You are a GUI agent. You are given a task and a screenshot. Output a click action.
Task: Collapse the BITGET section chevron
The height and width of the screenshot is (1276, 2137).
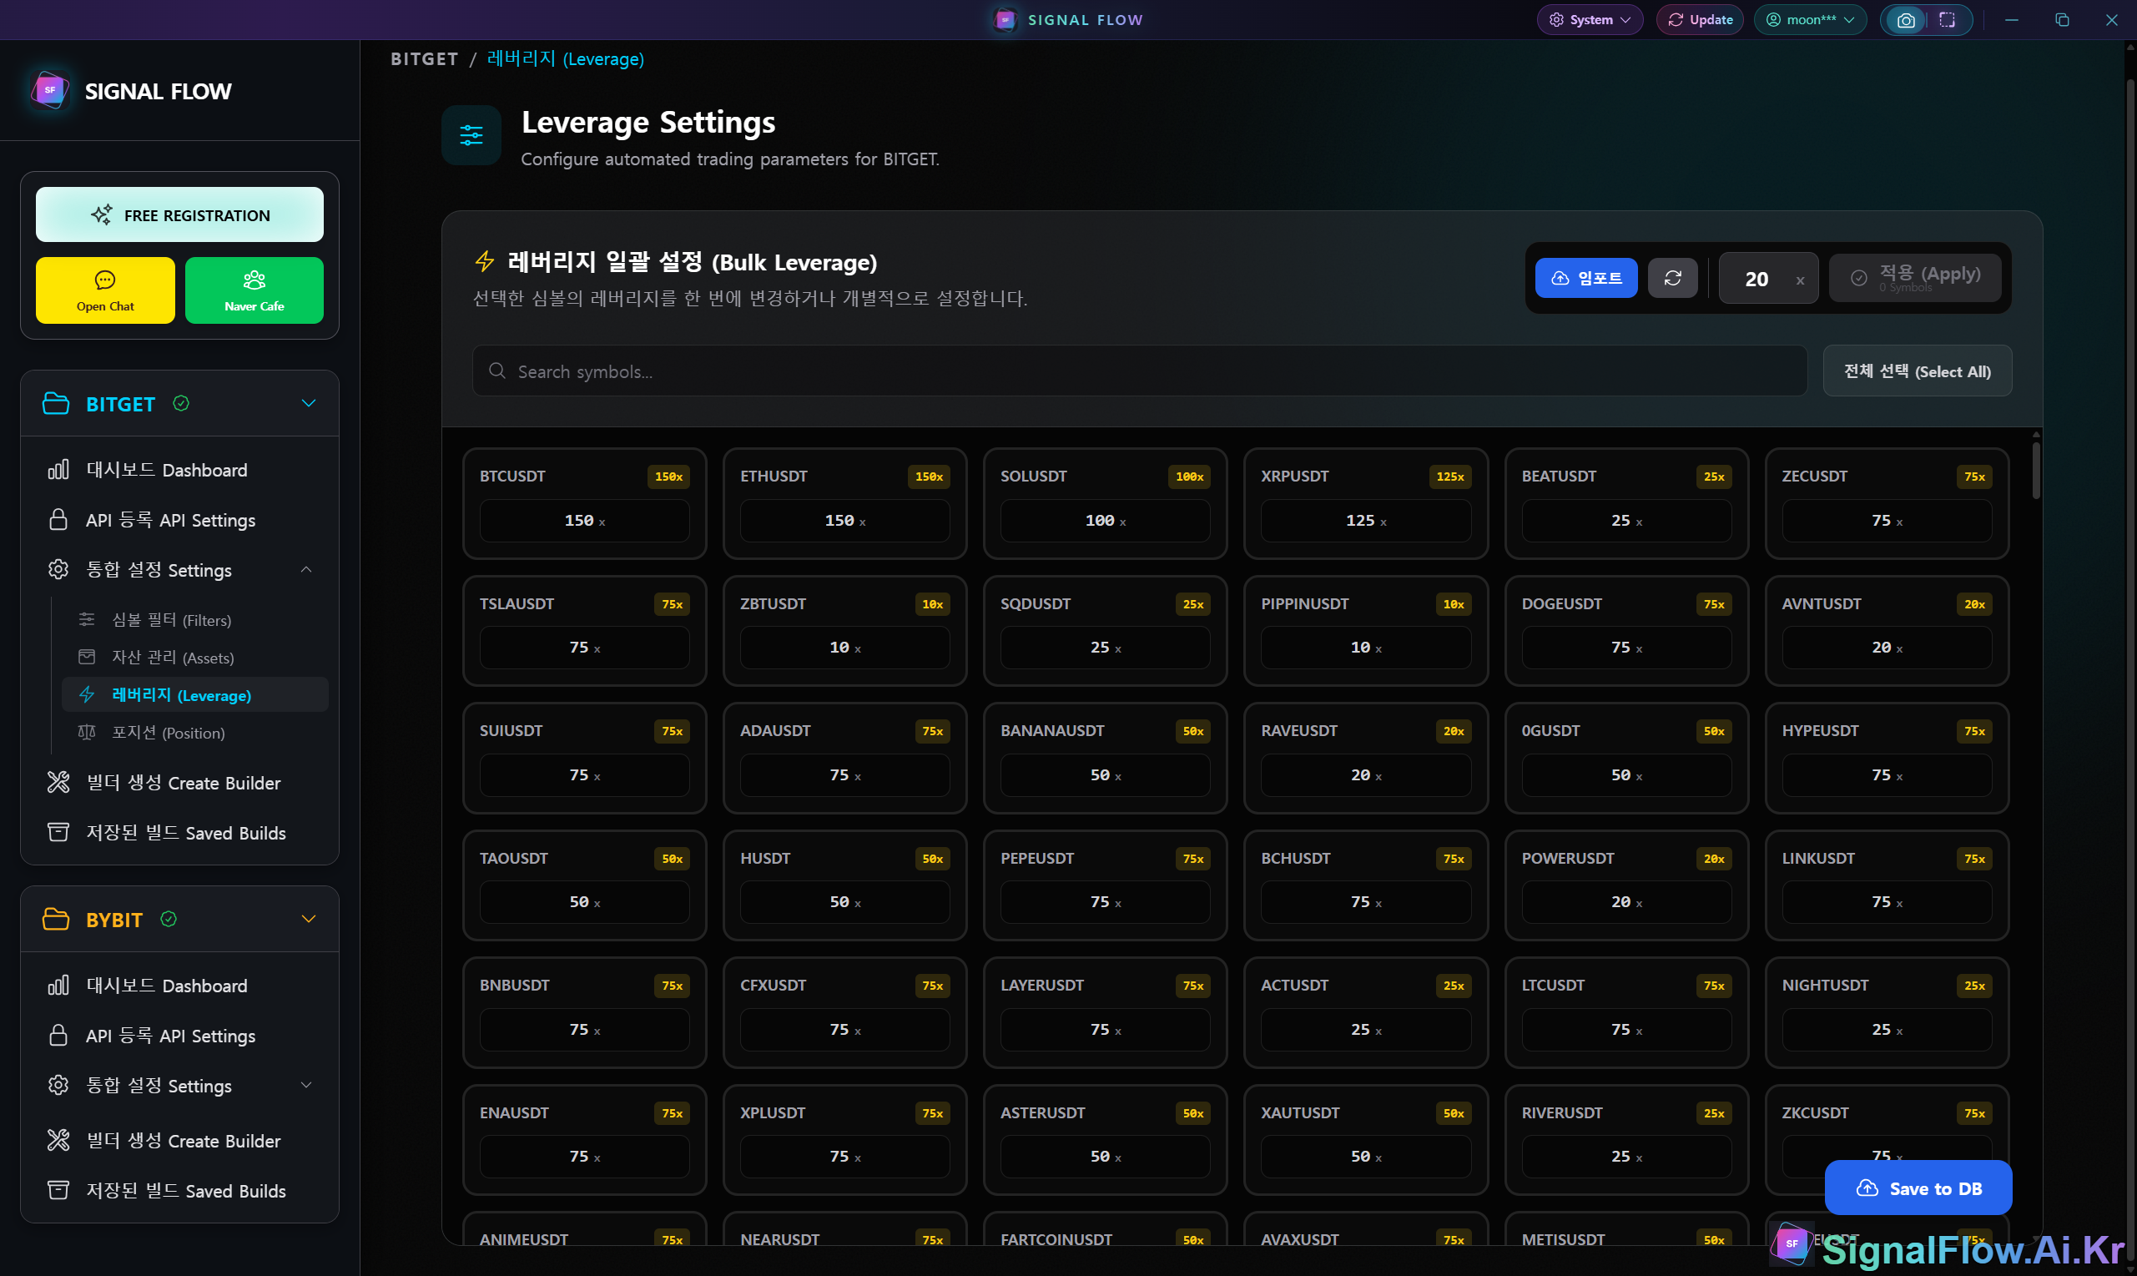pyautogui.click(x=309, y=403)
